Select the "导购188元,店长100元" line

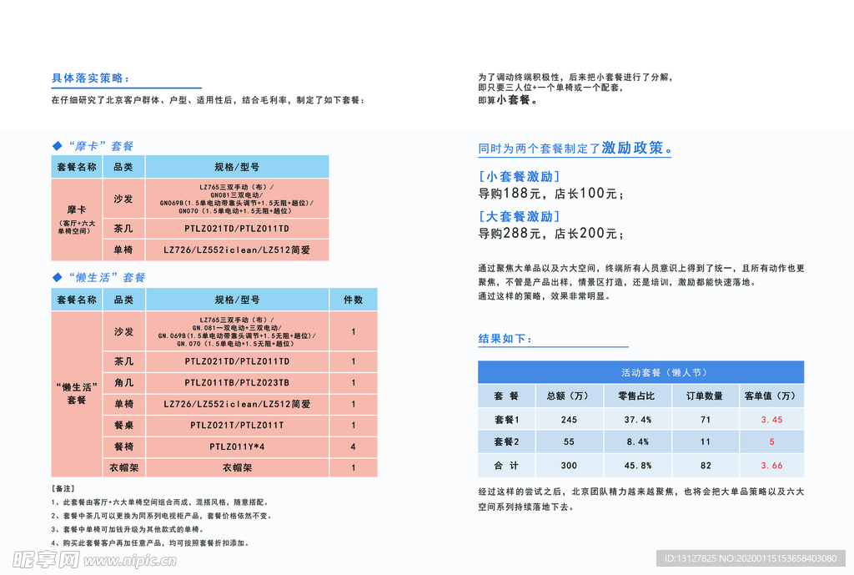coord(551,194)
